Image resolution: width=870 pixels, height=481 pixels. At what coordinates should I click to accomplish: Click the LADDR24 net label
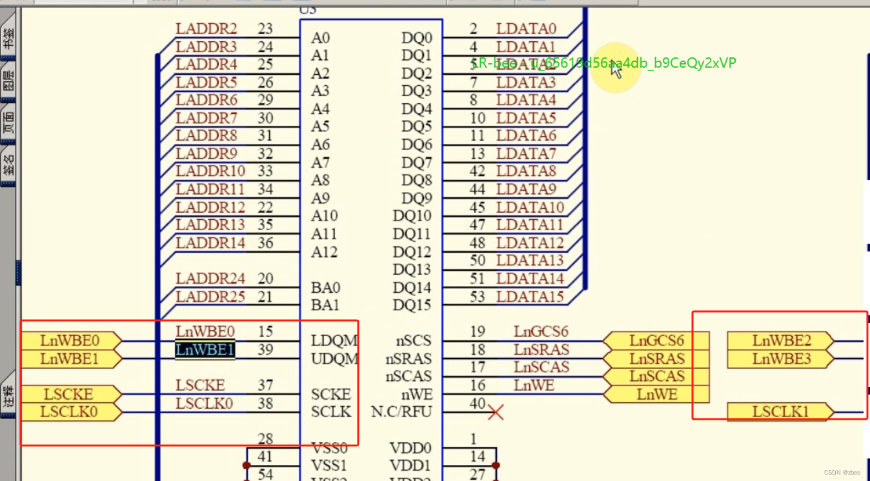coord(210,279)
